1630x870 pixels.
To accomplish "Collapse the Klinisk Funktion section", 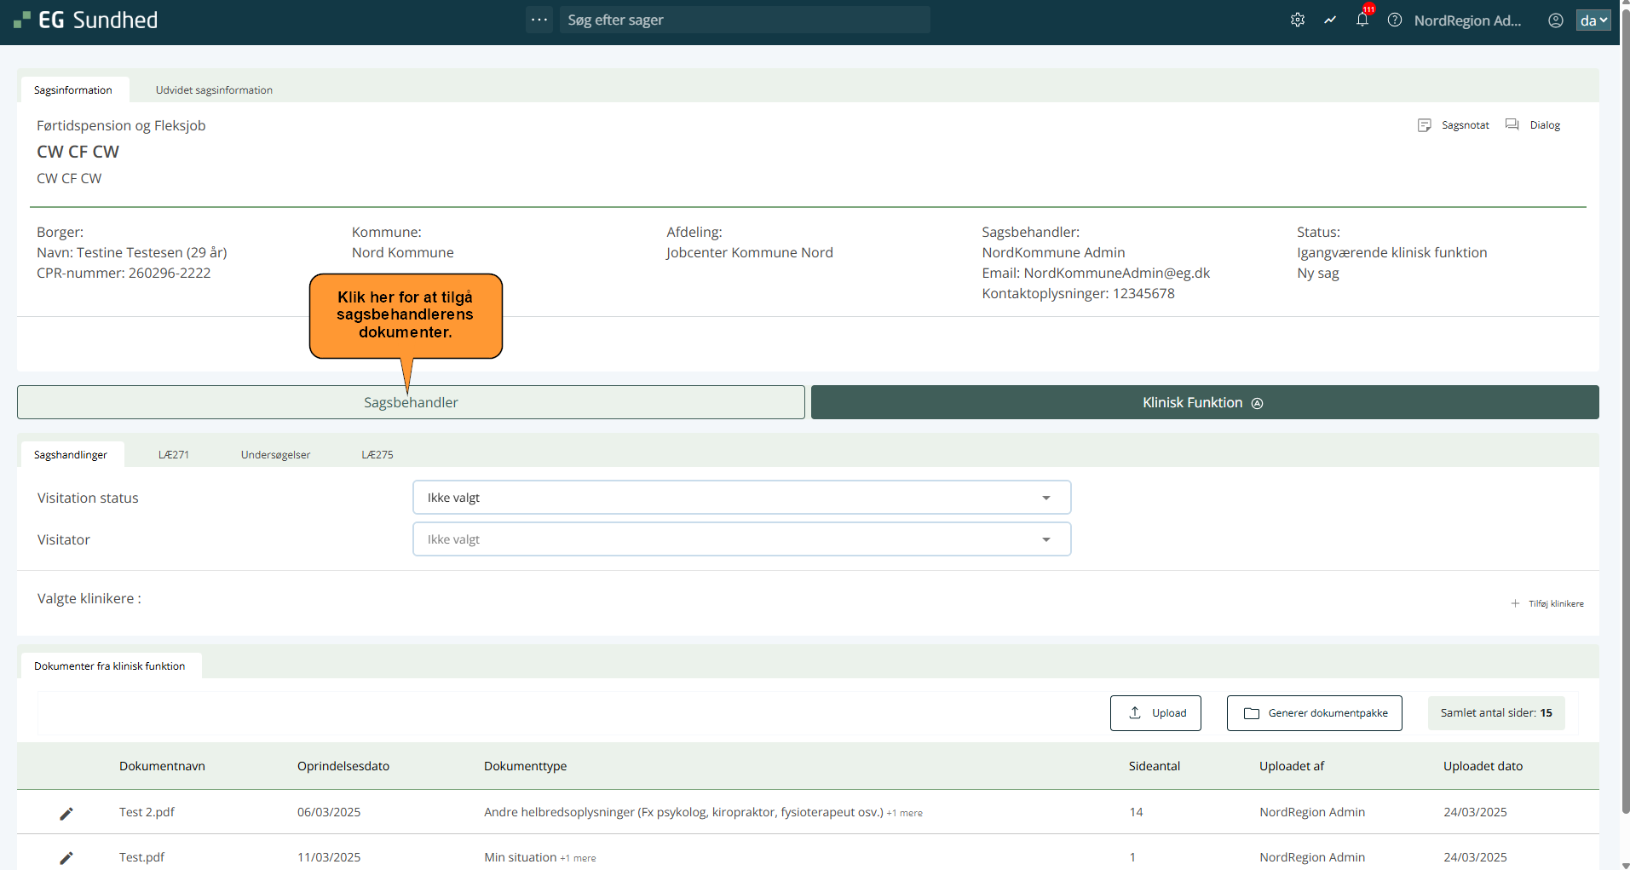I will (1204, 402).
